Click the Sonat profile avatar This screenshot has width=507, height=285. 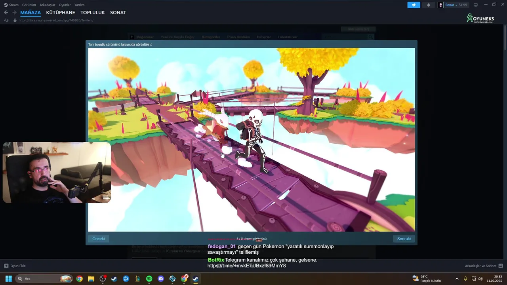(x=441, y=5)
